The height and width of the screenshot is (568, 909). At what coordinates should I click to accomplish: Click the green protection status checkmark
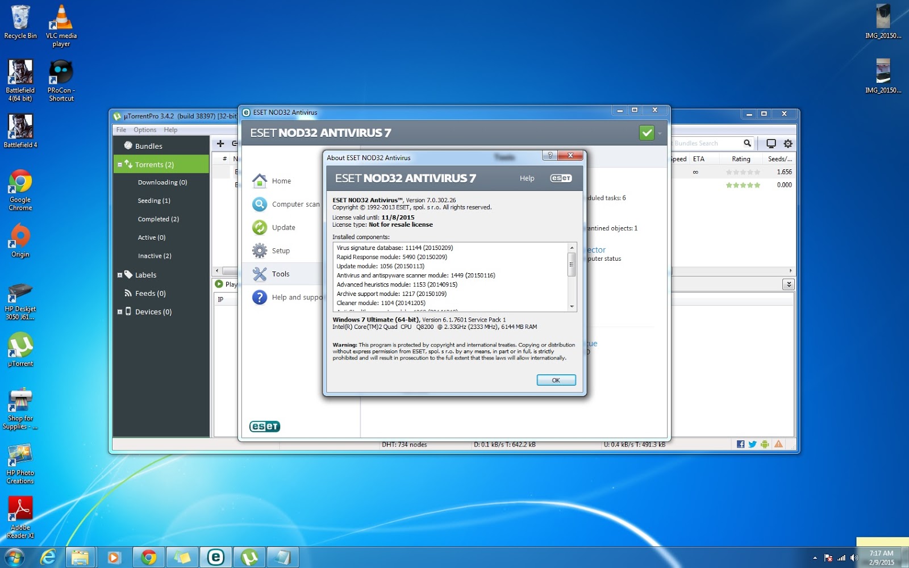647,133
